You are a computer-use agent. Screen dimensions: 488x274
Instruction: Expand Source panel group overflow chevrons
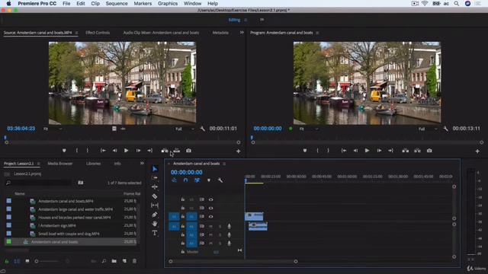(x=242, y=32)
